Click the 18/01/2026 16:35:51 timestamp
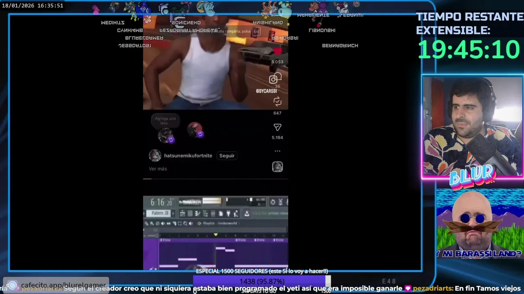The image size is (524, 294). pyautogui.click(x=33, y=6)
